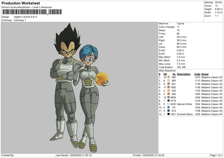
Task: Click thread code 1318 in row 8
Action: (x=197, y=101)
